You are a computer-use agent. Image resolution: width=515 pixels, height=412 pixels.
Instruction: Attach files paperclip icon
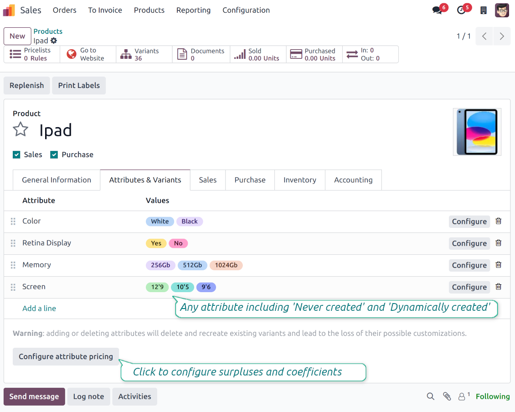447,396
